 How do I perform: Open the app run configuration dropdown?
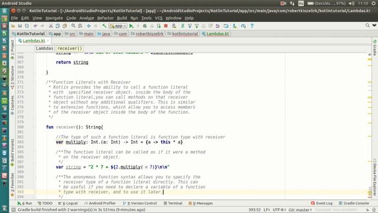118,26
